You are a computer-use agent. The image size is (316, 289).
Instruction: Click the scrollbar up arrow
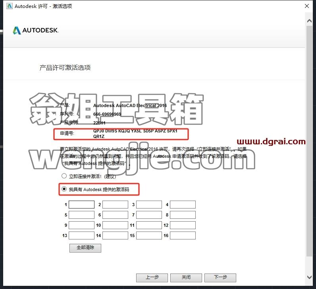pos(309,21)
